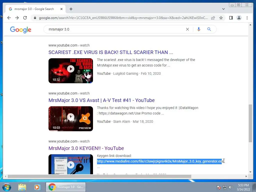Click the horizontal scroll left arrow
Screen dimensions: 256x192
pos(5,176)
